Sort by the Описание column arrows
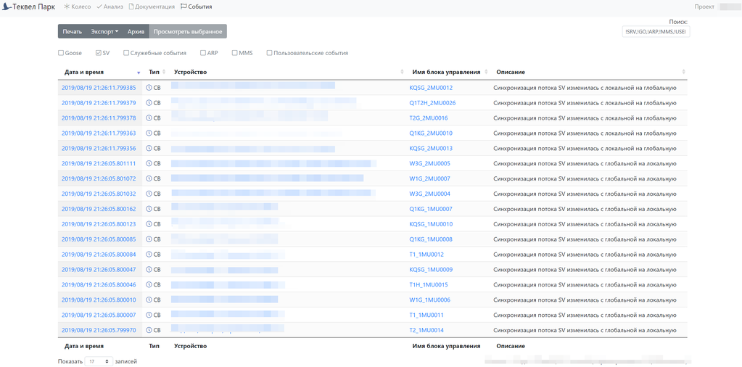Viewport: 742px width, 367px height. (683, 73)
